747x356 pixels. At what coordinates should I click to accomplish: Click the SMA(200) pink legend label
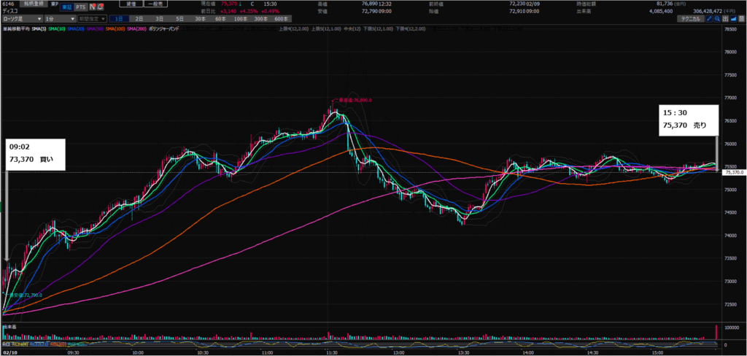(136, 28)
